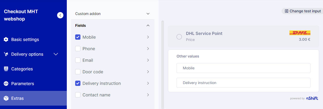Uncheck the Mobile field checkbox

78,37
